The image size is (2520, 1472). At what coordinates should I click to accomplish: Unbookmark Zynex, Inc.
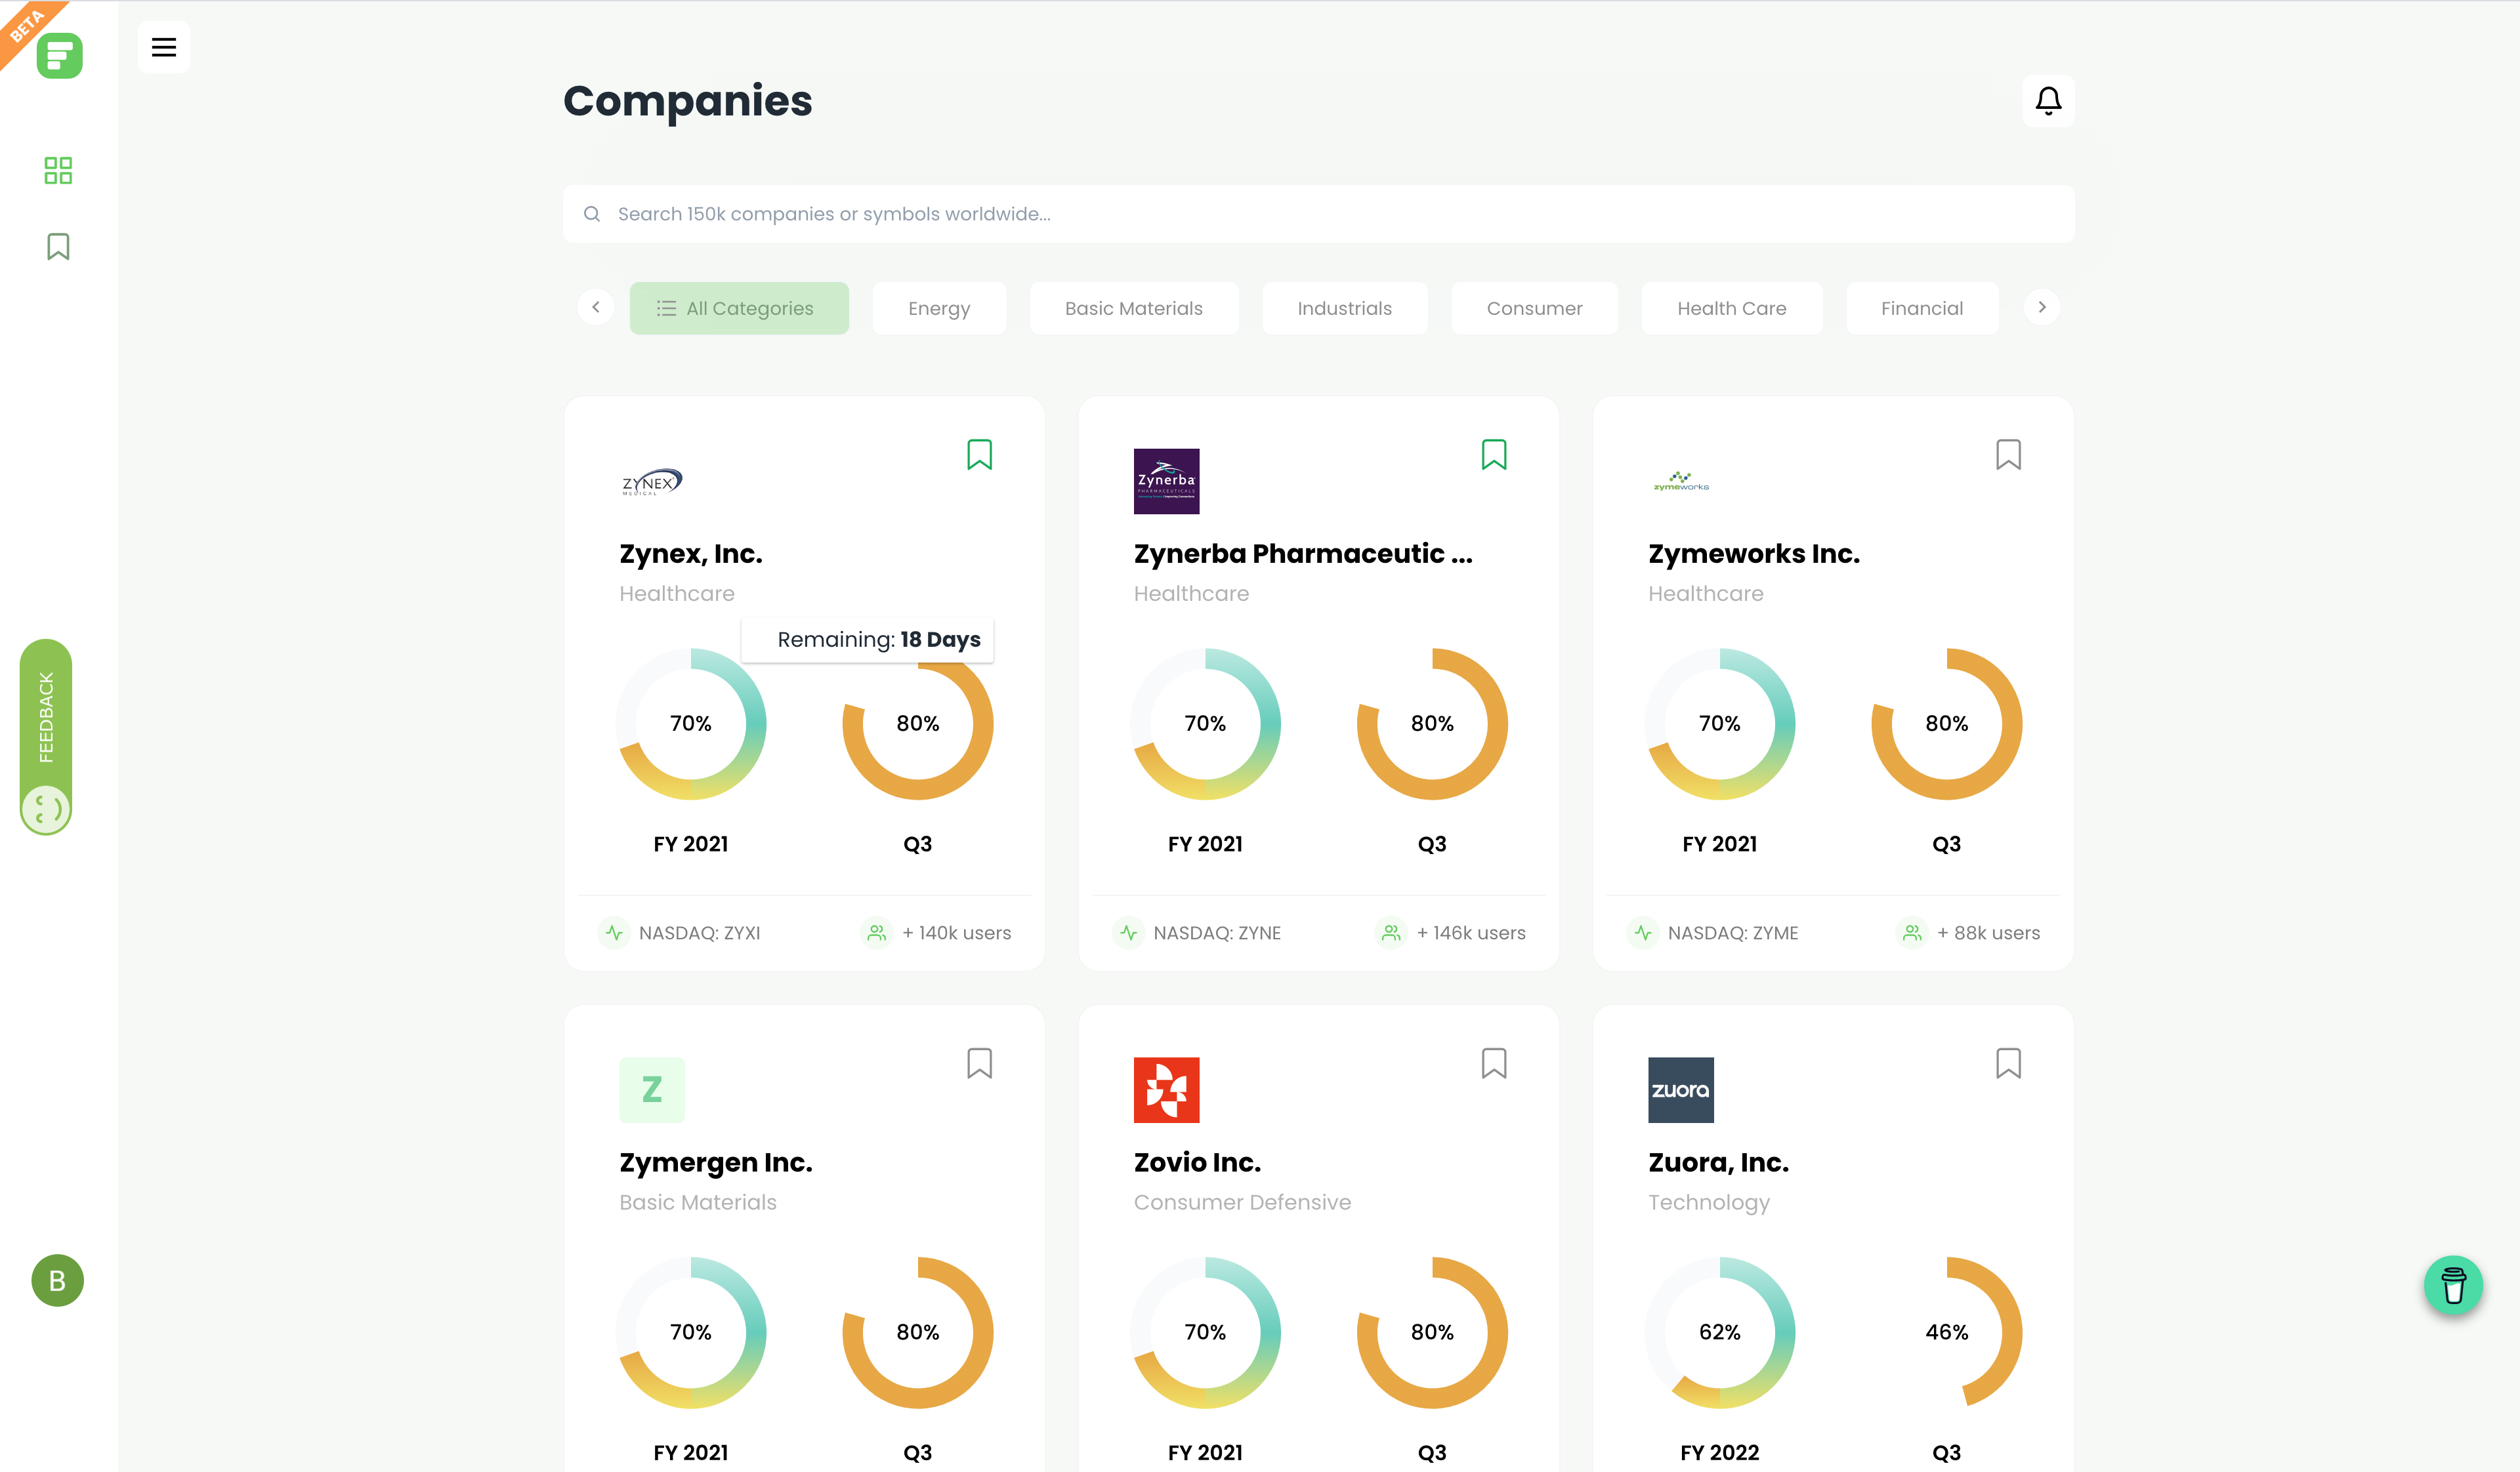[980, 455]
